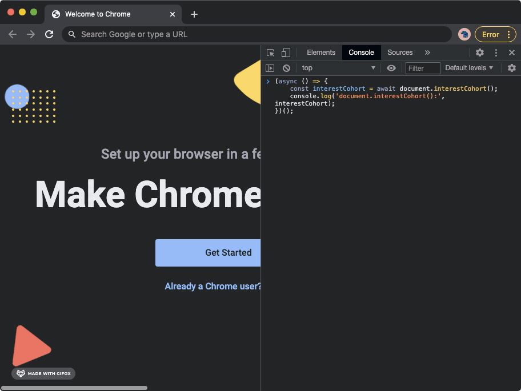Click the 'Make Chrome' heading
The image size is (521, 391).
pyautogui.click(x=148, y=195)
